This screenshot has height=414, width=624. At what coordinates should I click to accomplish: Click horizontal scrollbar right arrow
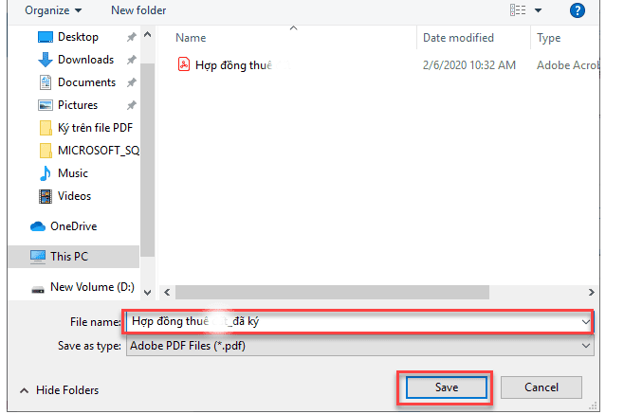(592, 293)
